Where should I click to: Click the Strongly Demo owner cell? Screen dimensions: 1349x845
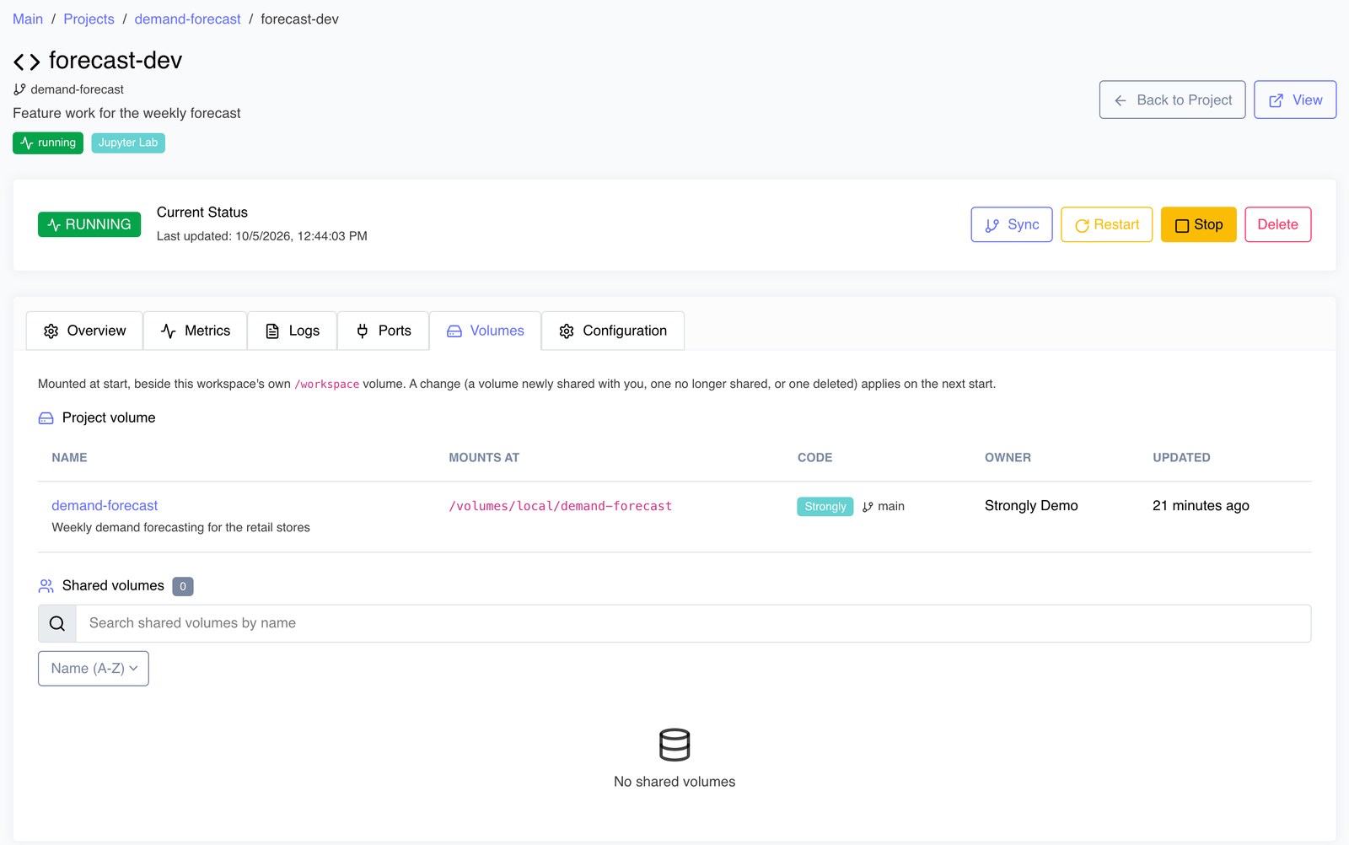click(1031, 505)
